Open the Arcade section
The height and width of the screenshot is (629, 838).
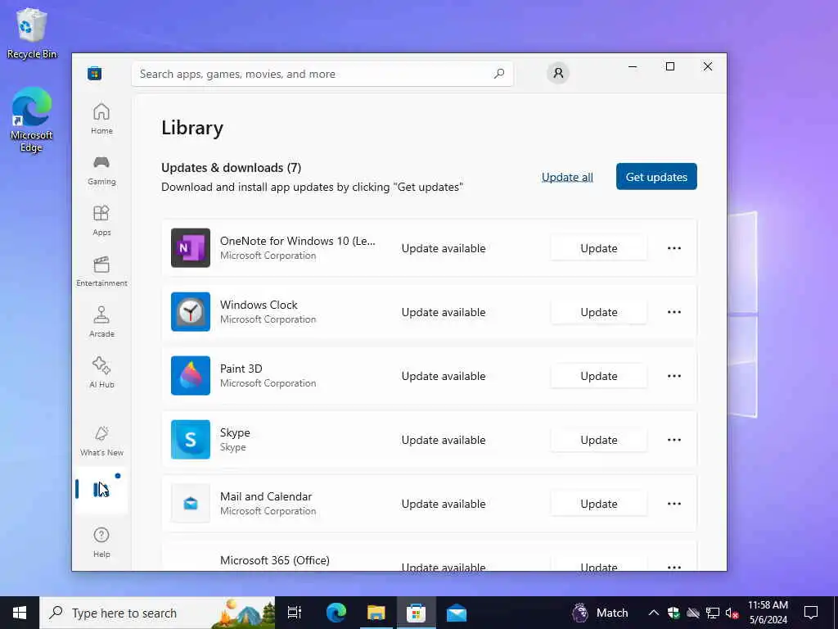coord(101,322)
